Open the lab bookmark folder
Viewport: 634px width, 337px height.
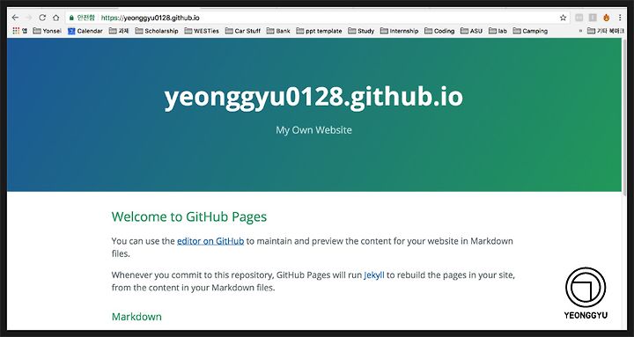498,31
